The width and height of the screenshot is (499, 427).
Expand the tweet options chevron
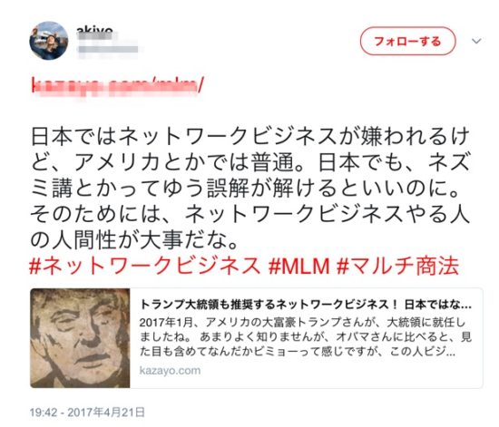[476, 41]
